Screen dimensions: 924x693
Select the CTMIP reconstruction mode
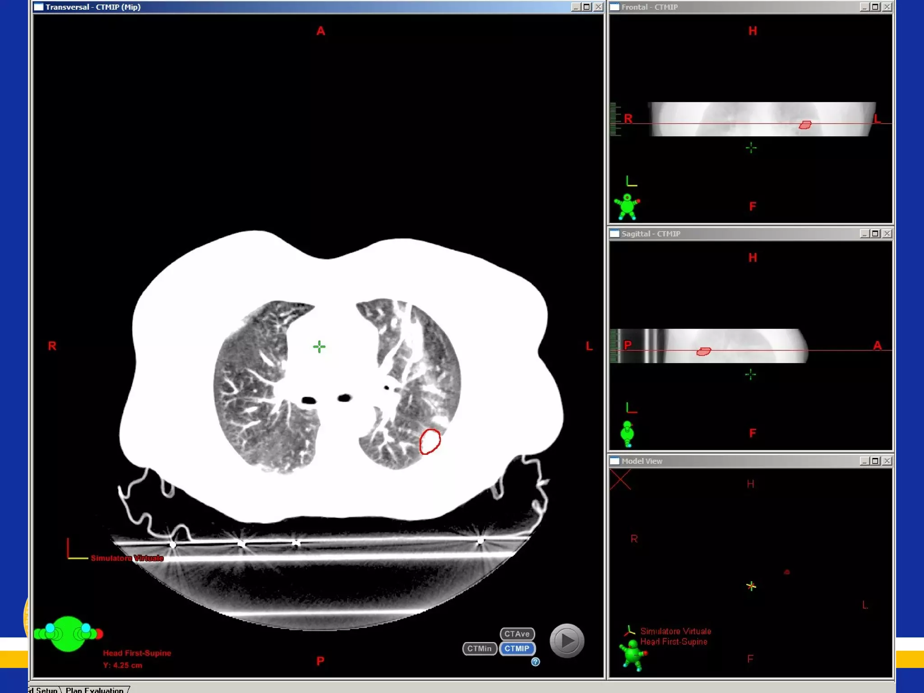(517, 648)
